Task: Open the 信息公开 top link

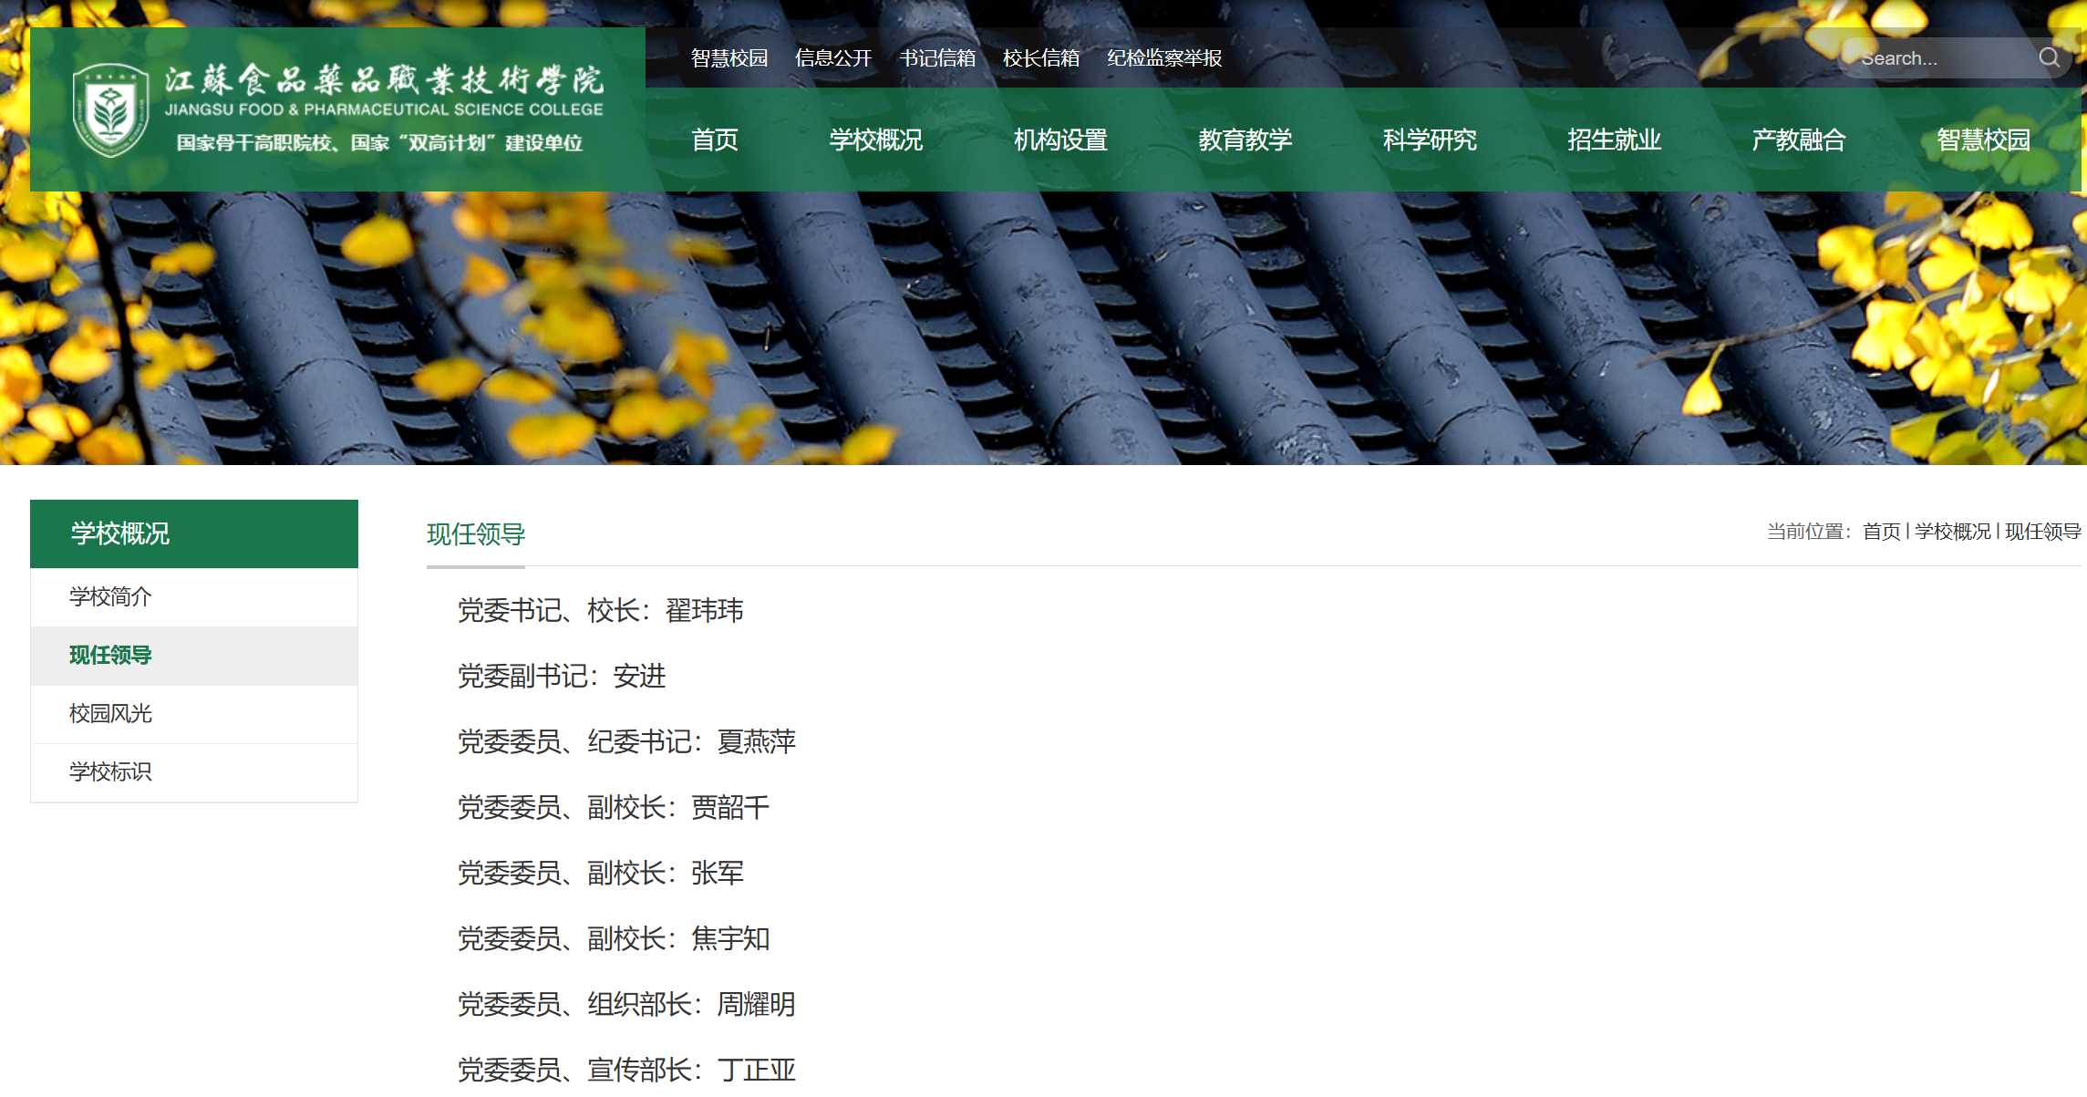Action: [x=832, y=58]
